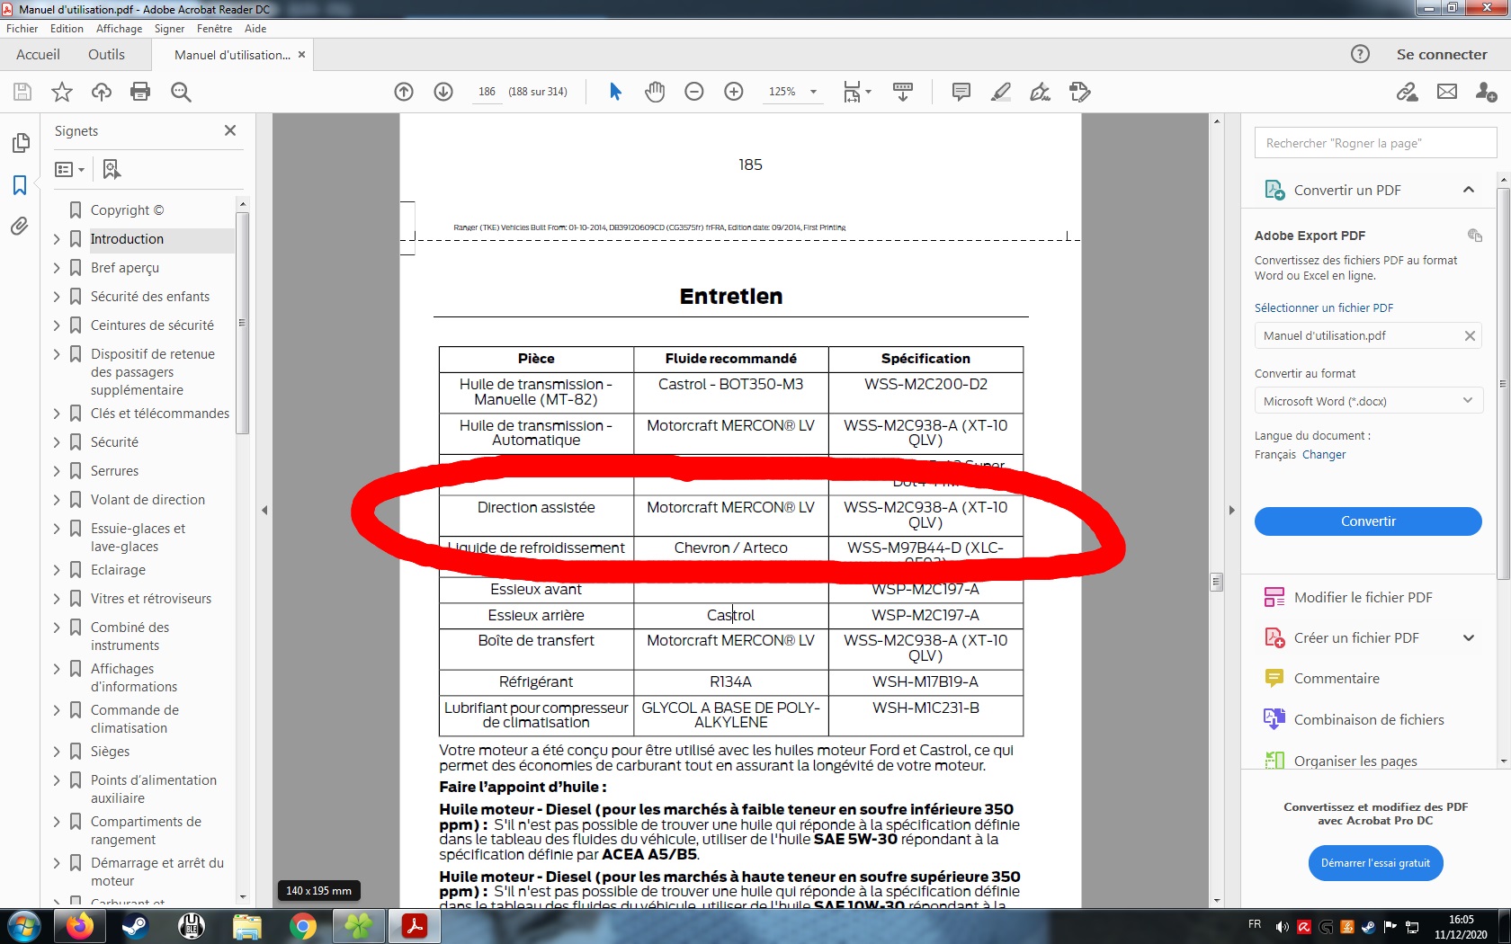Click the Changer language link
Viewport: 1511px width, 944px height.
1324,455
